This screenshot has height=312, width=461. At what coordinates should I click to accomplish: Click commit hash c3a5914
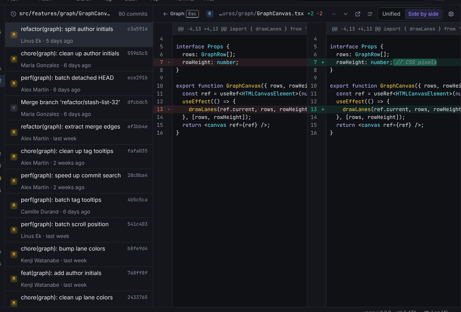[137, 29]
